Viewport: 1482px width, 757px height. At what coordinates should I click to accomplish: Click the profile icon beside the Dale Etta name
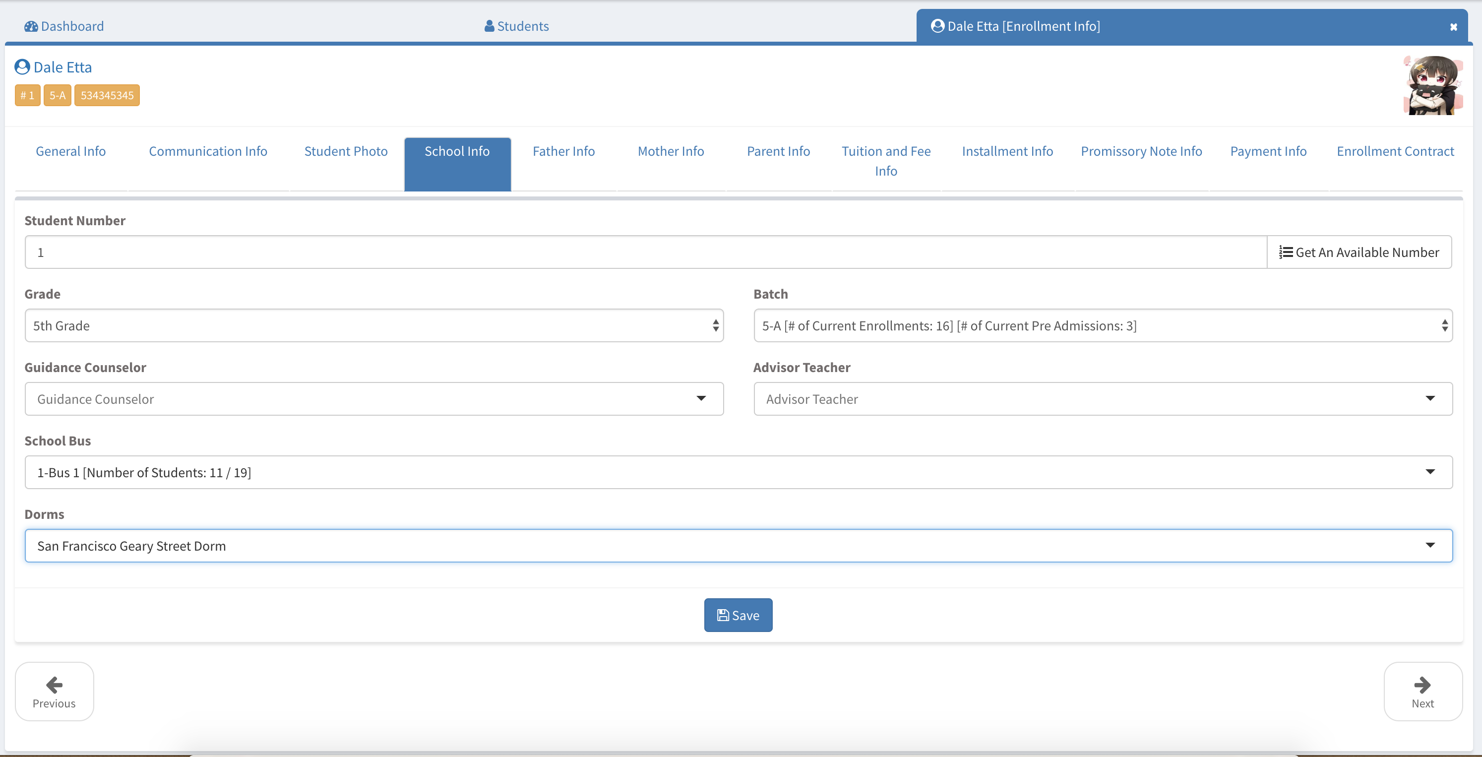(x=22, y=67)
